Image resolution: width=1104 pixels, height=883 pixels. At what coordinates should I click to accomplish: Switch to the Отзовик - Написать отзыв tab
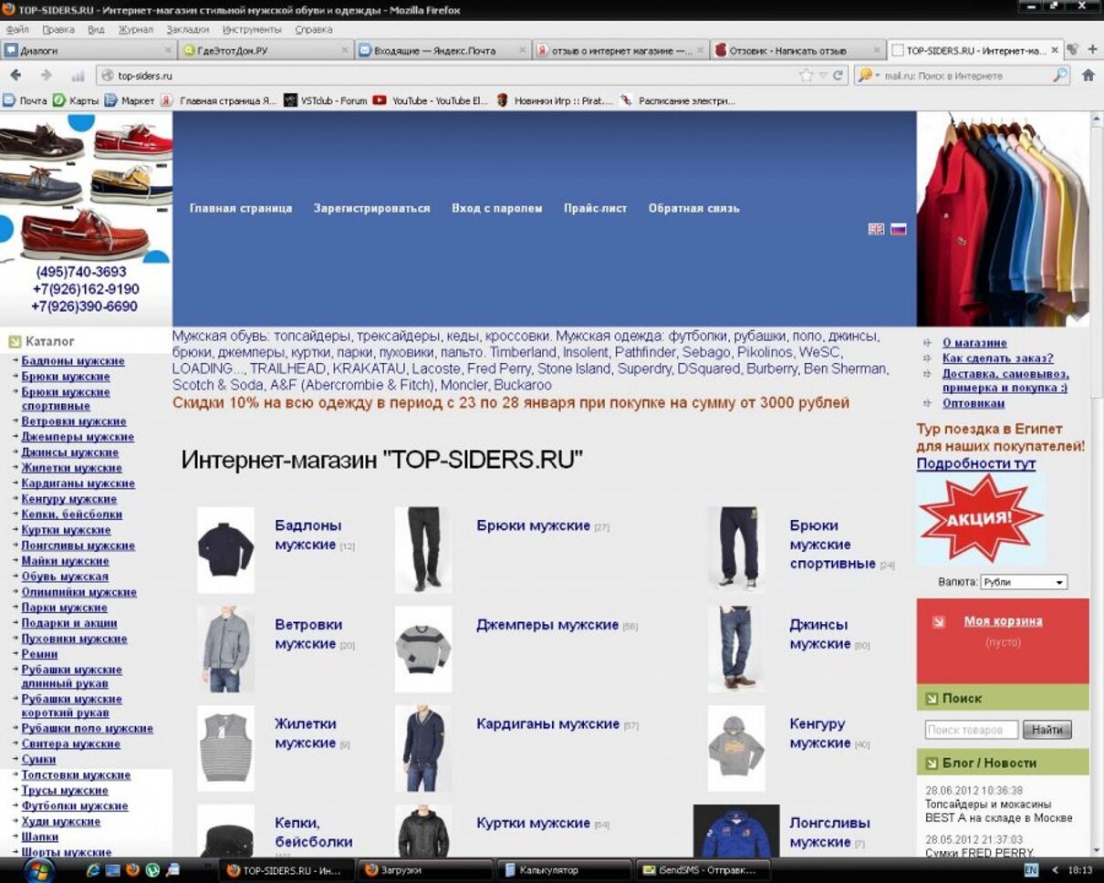point(797,51)
